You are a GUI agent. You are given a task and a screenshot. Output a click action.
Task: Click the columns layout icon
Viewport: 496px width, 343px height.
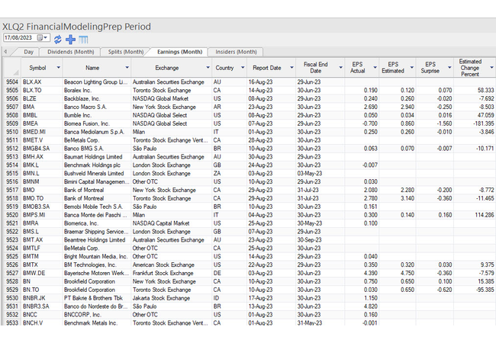83,40
